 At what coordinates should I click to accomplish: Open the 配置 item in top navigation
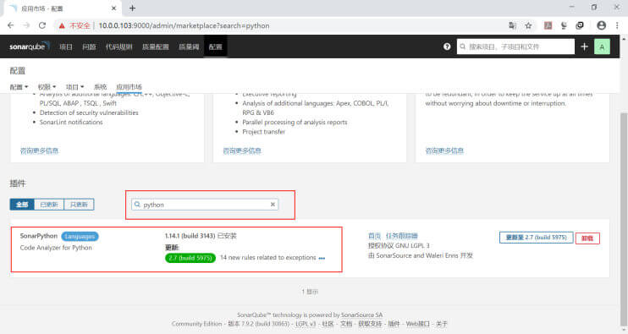click(215, 47)
